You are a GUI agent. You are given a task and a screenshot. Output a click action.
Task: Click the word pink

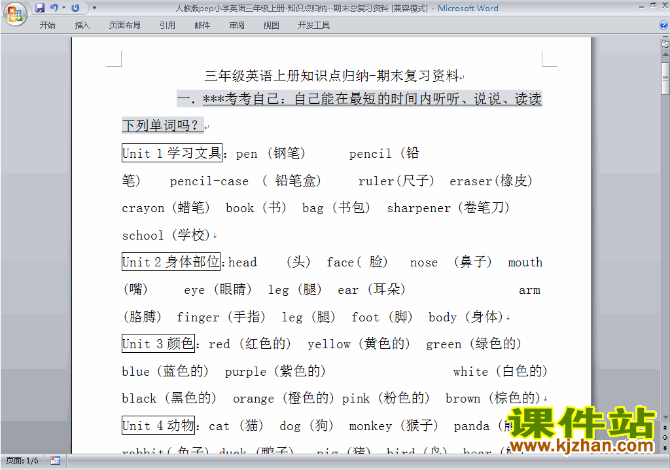point(356,399)
